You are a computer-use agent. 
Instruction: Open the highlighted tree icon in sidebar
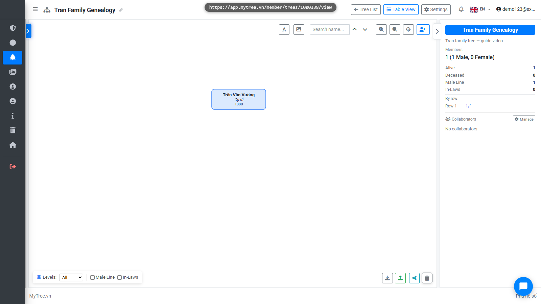click(x=13, y=58)
